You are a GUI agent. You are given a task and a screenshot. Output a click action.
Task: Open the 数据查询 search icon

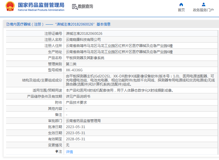tap(75, 7)
